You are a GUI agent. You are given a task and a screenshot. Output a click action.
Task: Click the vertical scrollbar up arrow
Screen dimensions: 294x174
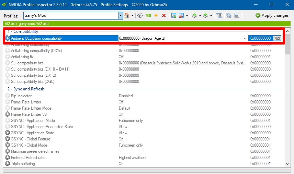(x=287, y=31)
